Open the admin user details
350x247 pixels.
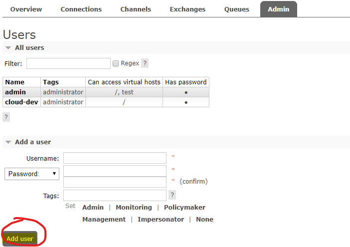(x=15, y=92)
